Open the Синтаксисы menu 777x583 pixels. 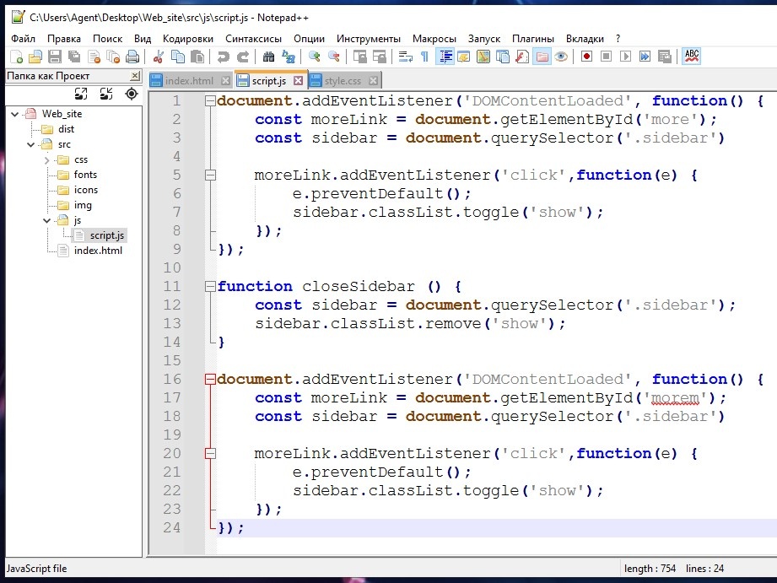tap(254, 38)
